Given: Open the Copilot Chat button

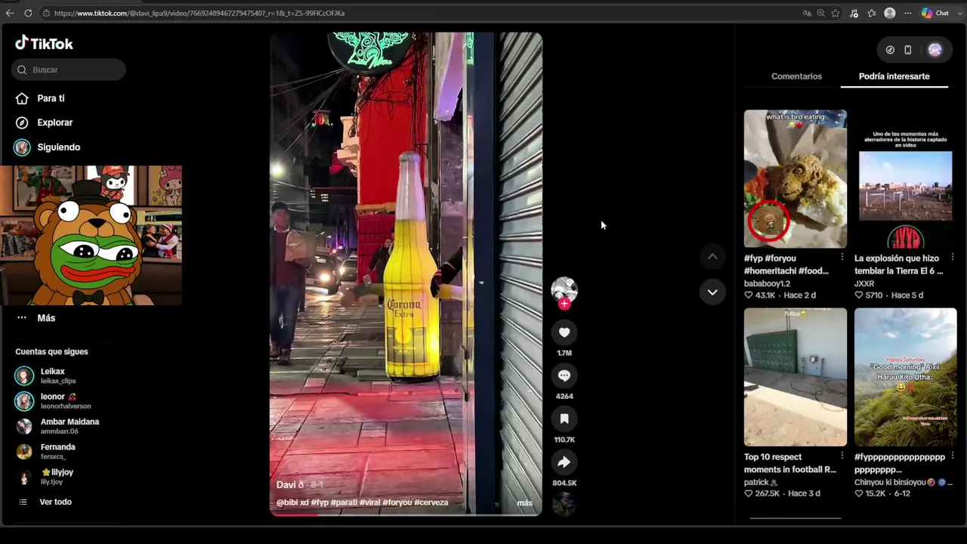Looking at the screenshot, I should coord(935,13).
